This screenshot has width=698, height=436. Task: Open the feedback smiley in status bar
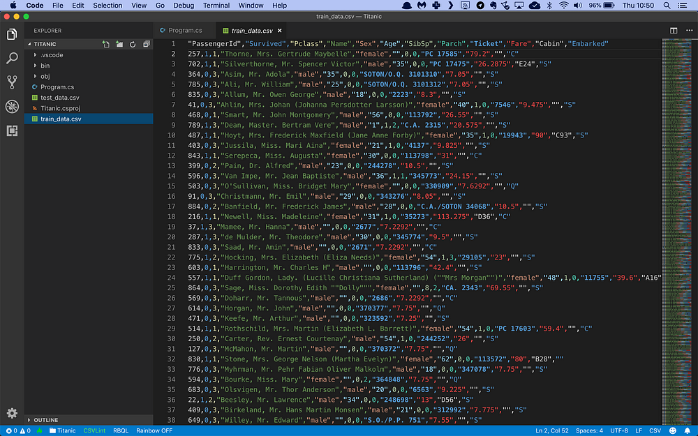pyautogui.click(x=673, y=430)
